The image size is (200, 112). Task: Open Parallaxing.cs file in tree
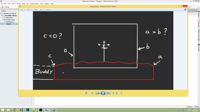click(10, 22)
